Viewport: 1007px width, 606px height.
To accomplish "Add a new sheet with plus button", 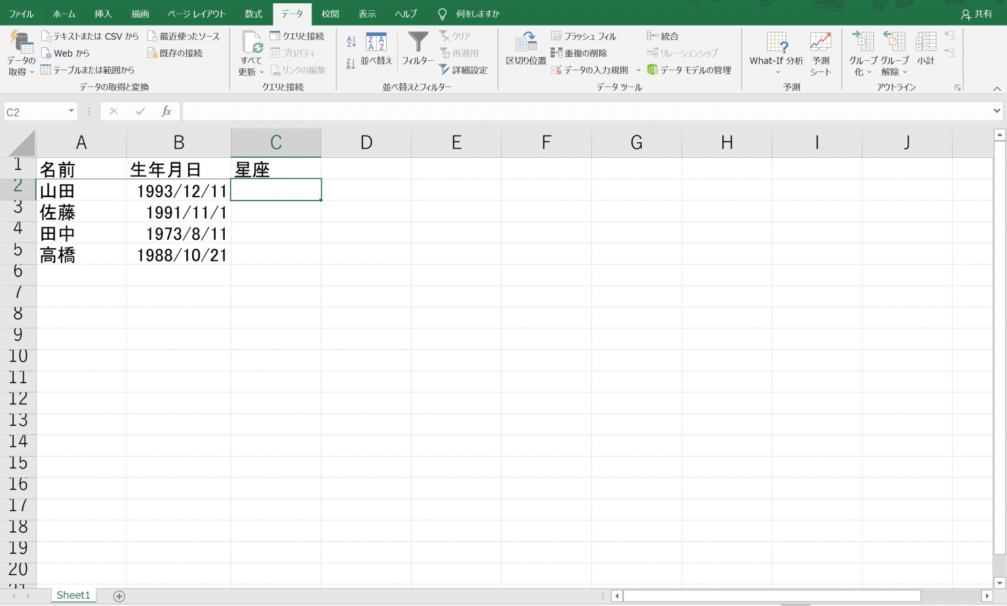I will pyautogui.click(x=119, y=596).
